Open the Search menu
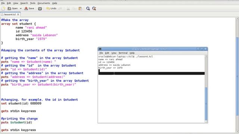Image resolution: width=239 pixels, height=134 pixels. [x=24, y=3]
